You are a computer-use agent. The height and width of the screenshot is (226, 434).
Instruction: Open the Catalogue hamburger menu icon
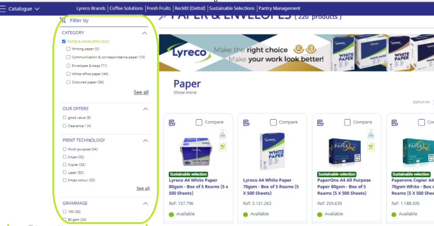click(x=3, y=9)
